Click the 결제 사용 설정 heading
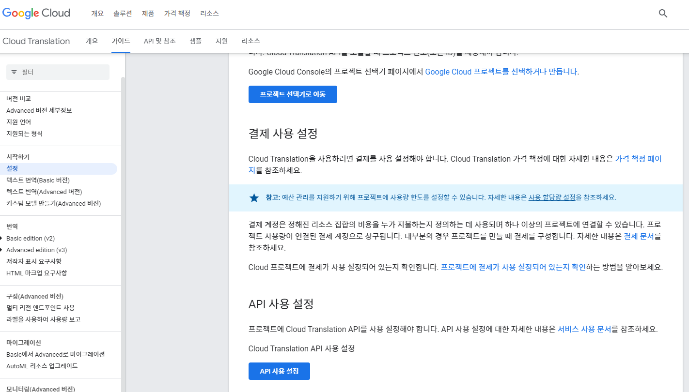689x392 pixels. pos(283,134)
